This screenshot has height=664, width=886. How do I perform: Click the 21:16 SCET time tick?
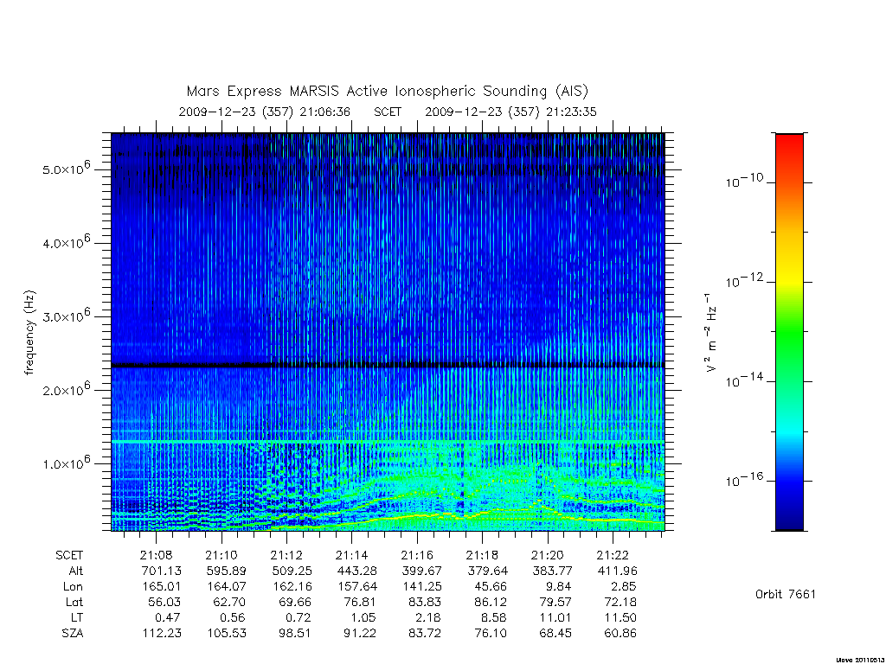point(416,555)
